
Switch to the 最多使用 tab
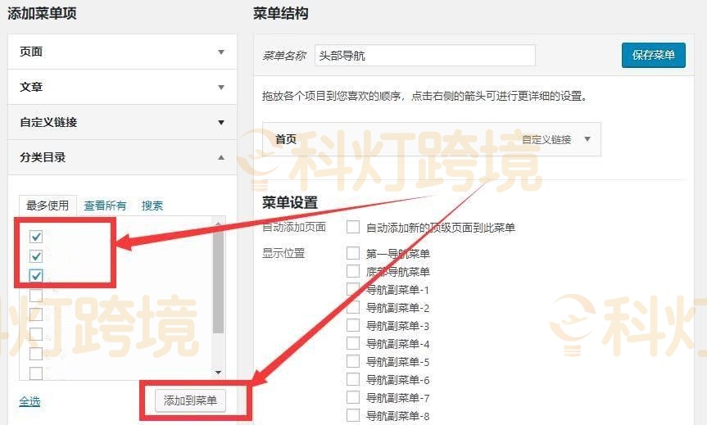click(x=48, y=206)
